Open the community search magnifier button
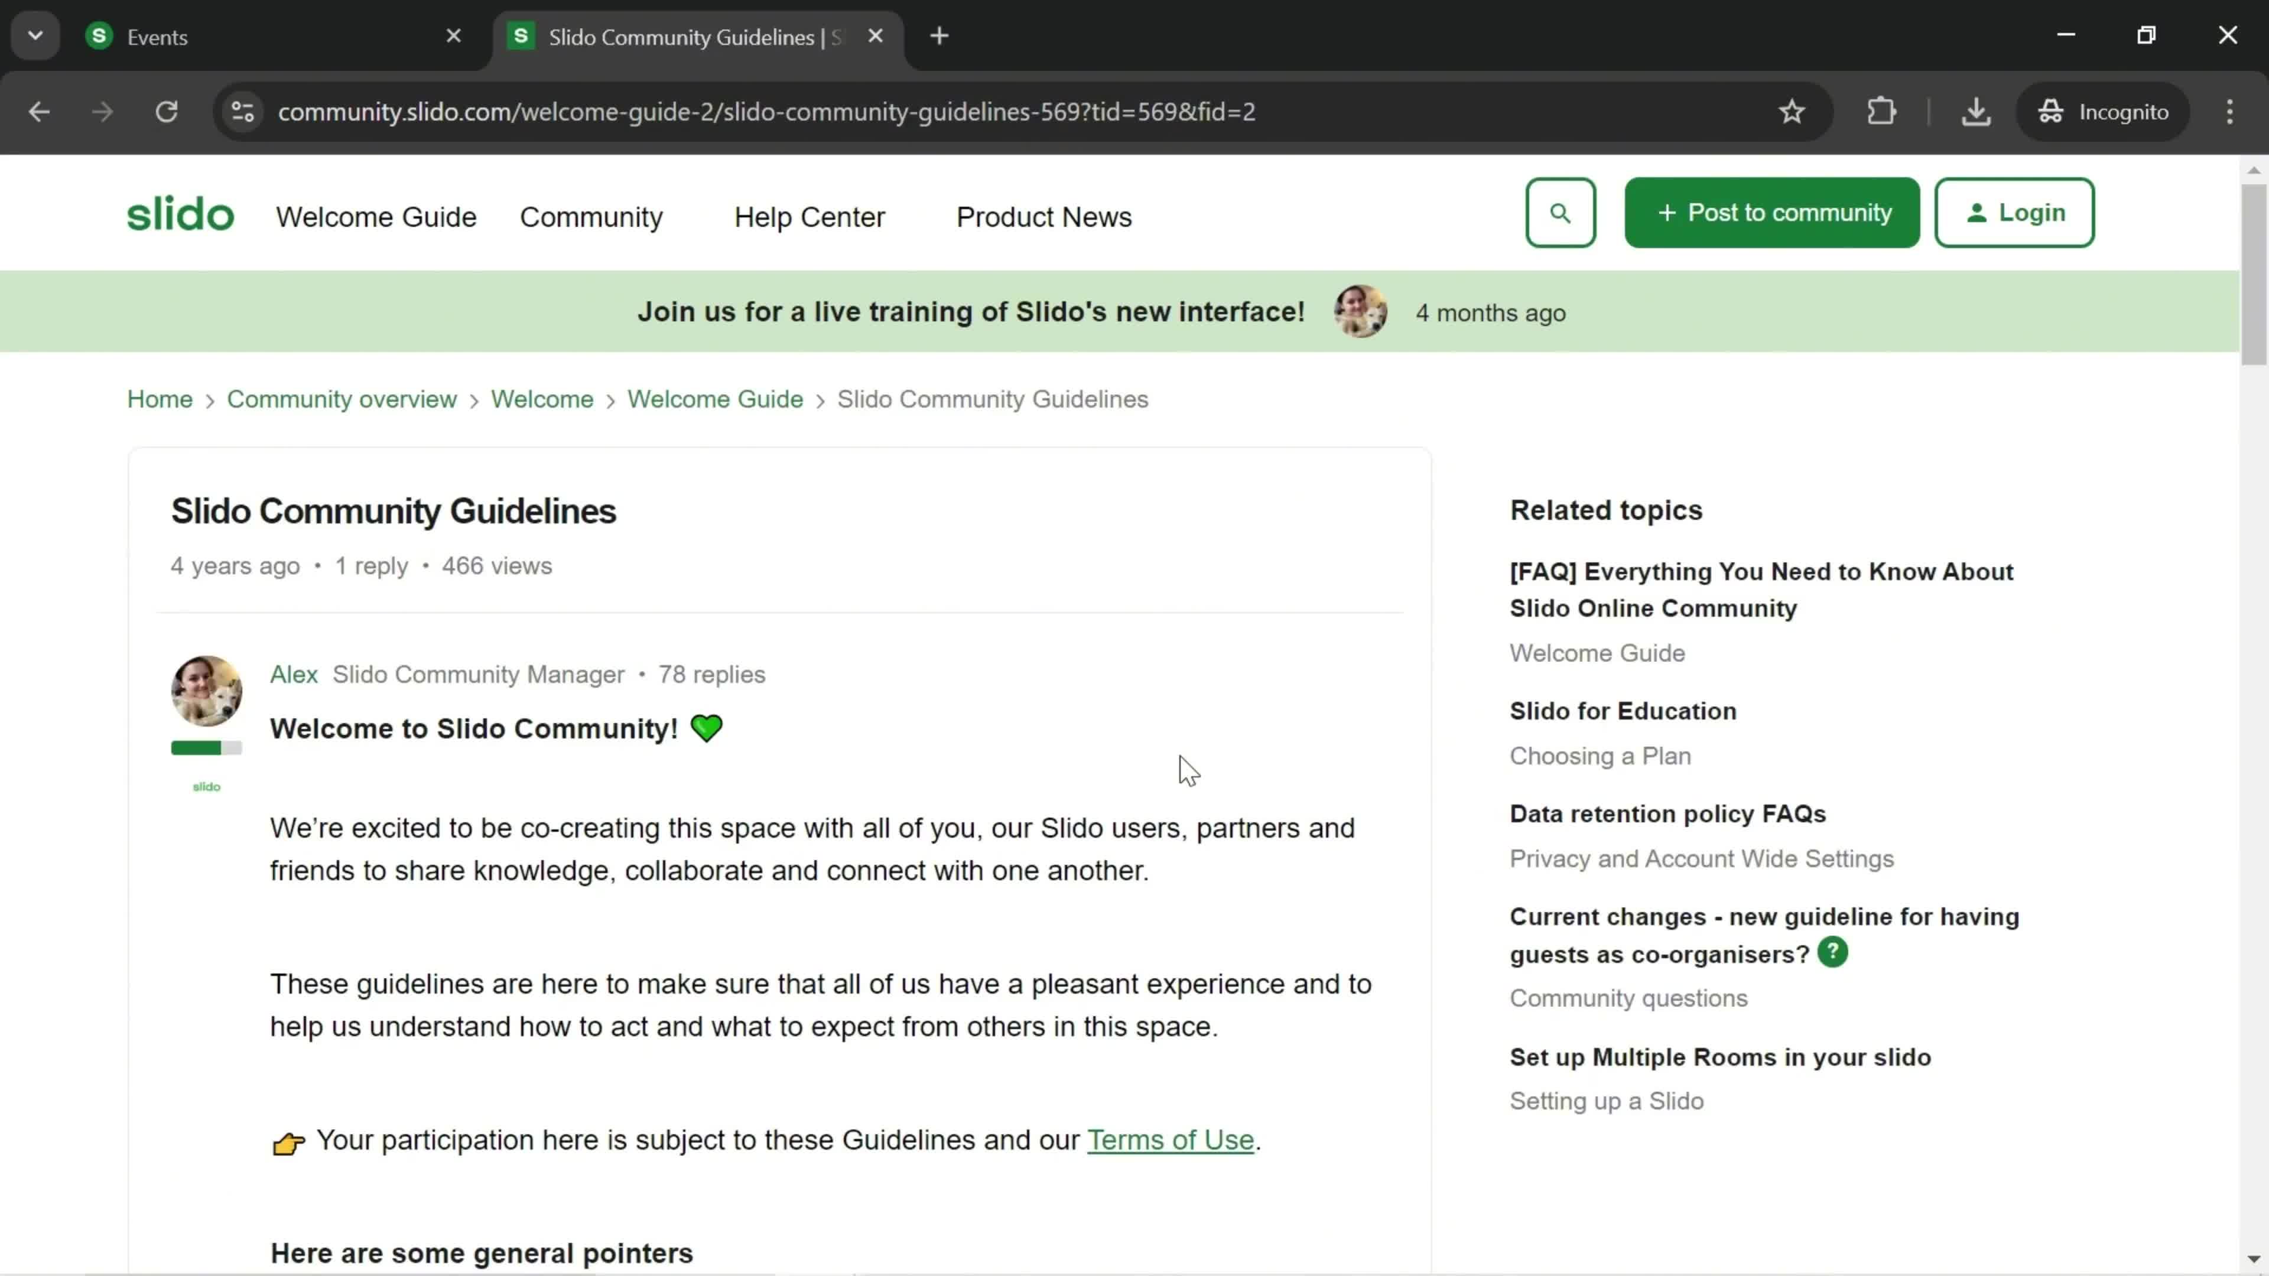The width and height of the screenshot is (2269, 1276). click(x=1560, y=213)
